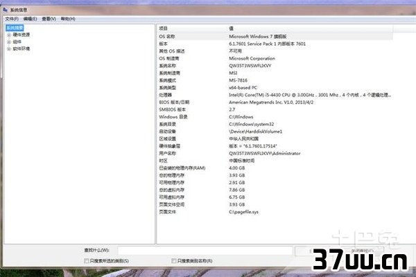
Task: Select the 版本 = "6.1.7601.17514" value
Action: pos(253,146)
